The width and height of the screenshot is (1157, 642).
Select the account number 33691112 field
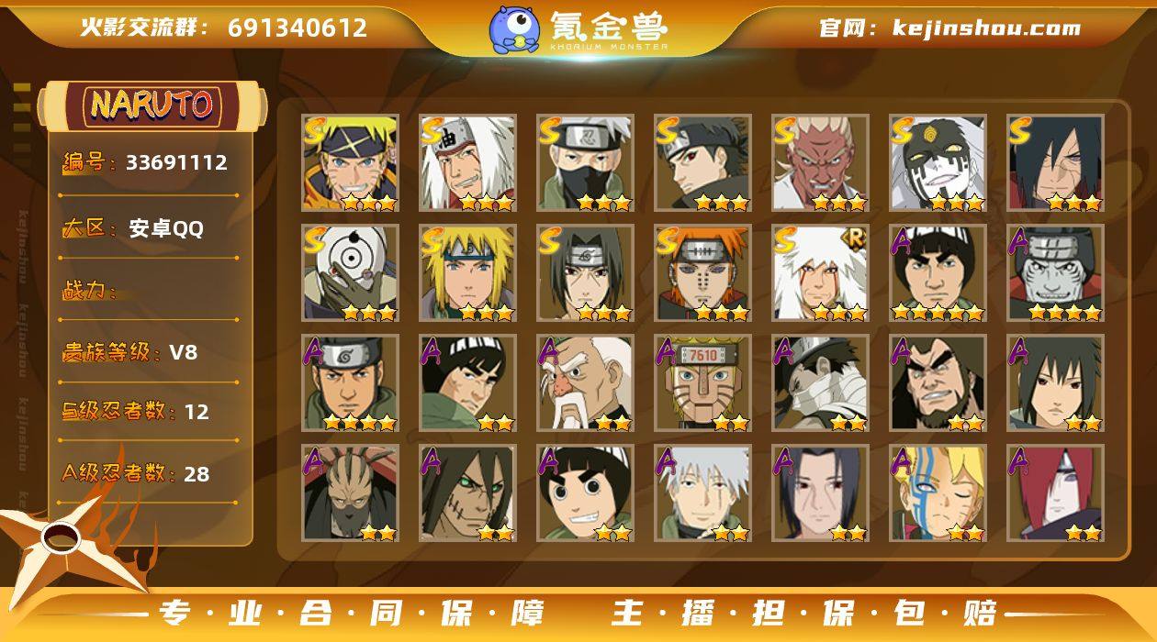coord(145,163)
